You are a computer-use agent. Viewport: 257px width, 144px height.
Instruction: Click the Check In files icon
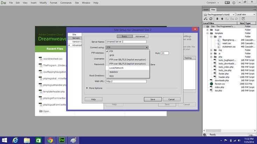click(232, 19)
